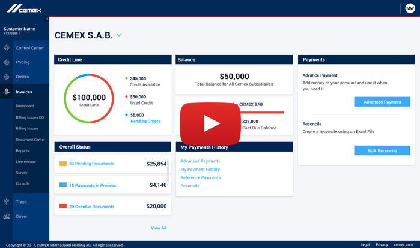This screenshot has height=248, width=420.
Task: Play the video with the red play button
Action: point(210,123)
